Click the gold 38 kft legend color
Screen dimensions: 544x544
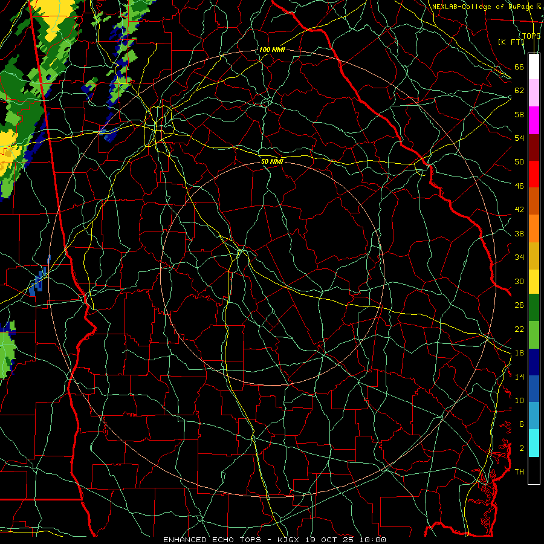(x=534, y=256)
